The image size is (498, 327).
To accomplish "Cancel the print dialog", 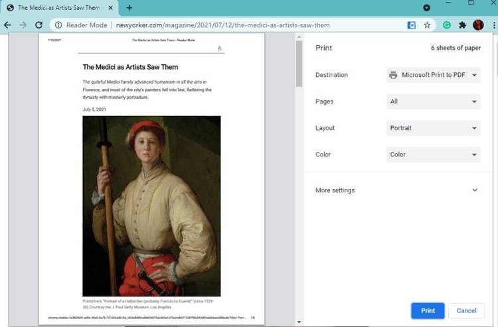I will pyautogui.click(x=466, y=310).
